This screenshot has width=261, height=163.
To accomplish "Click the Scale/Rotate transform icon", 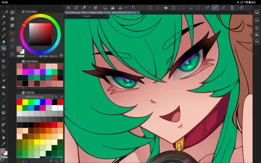I will click(173, 8).
